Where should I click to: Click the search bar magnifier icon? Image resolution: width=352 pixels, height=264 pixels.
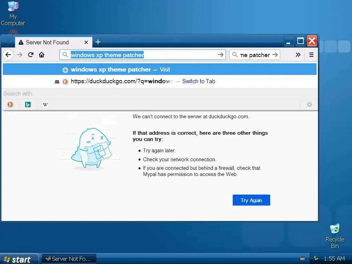(x=235, y=55)
